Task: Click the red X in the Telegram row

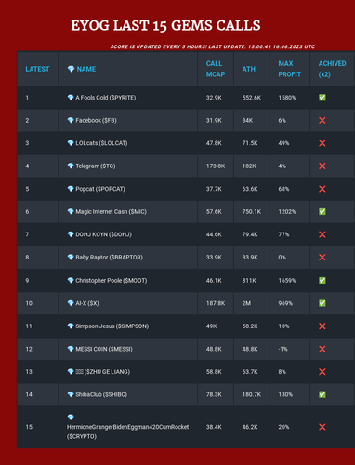Action: pos(322,166)
